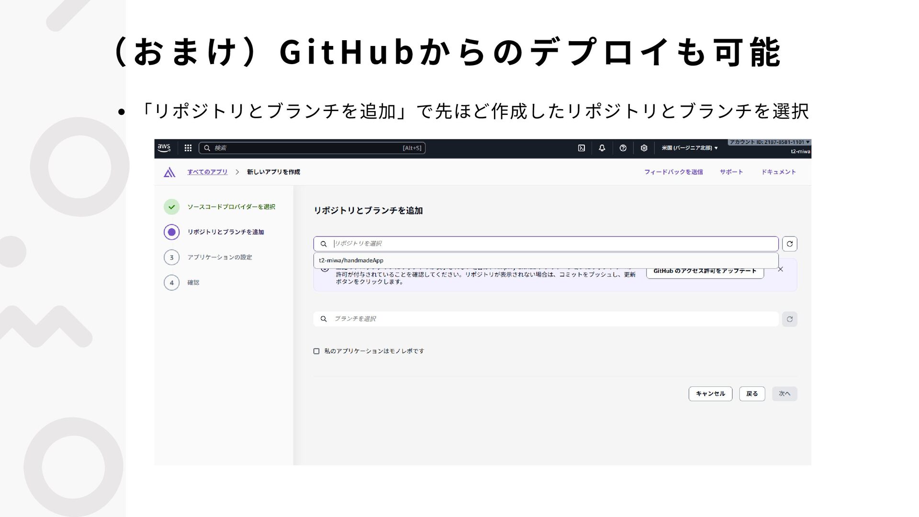
Task: Open the branch selection dropdown
Action: click(546, 319)
